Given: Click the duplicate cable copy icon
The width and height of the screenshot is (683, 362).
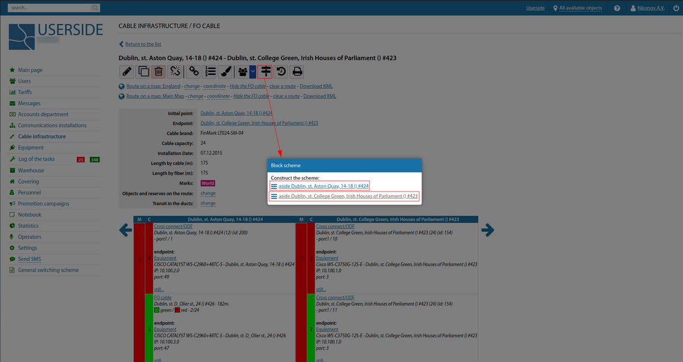Looking at the screenshot, I should coord(143,72).
